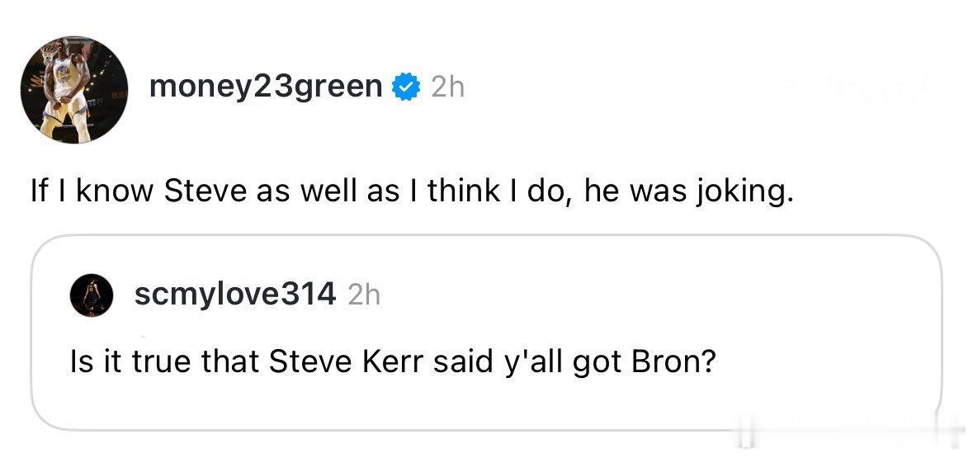The height and width of the screenshot is (458, 973).
Task: Click the main post's 2h timestamp
Action: (x=447, y=88)
